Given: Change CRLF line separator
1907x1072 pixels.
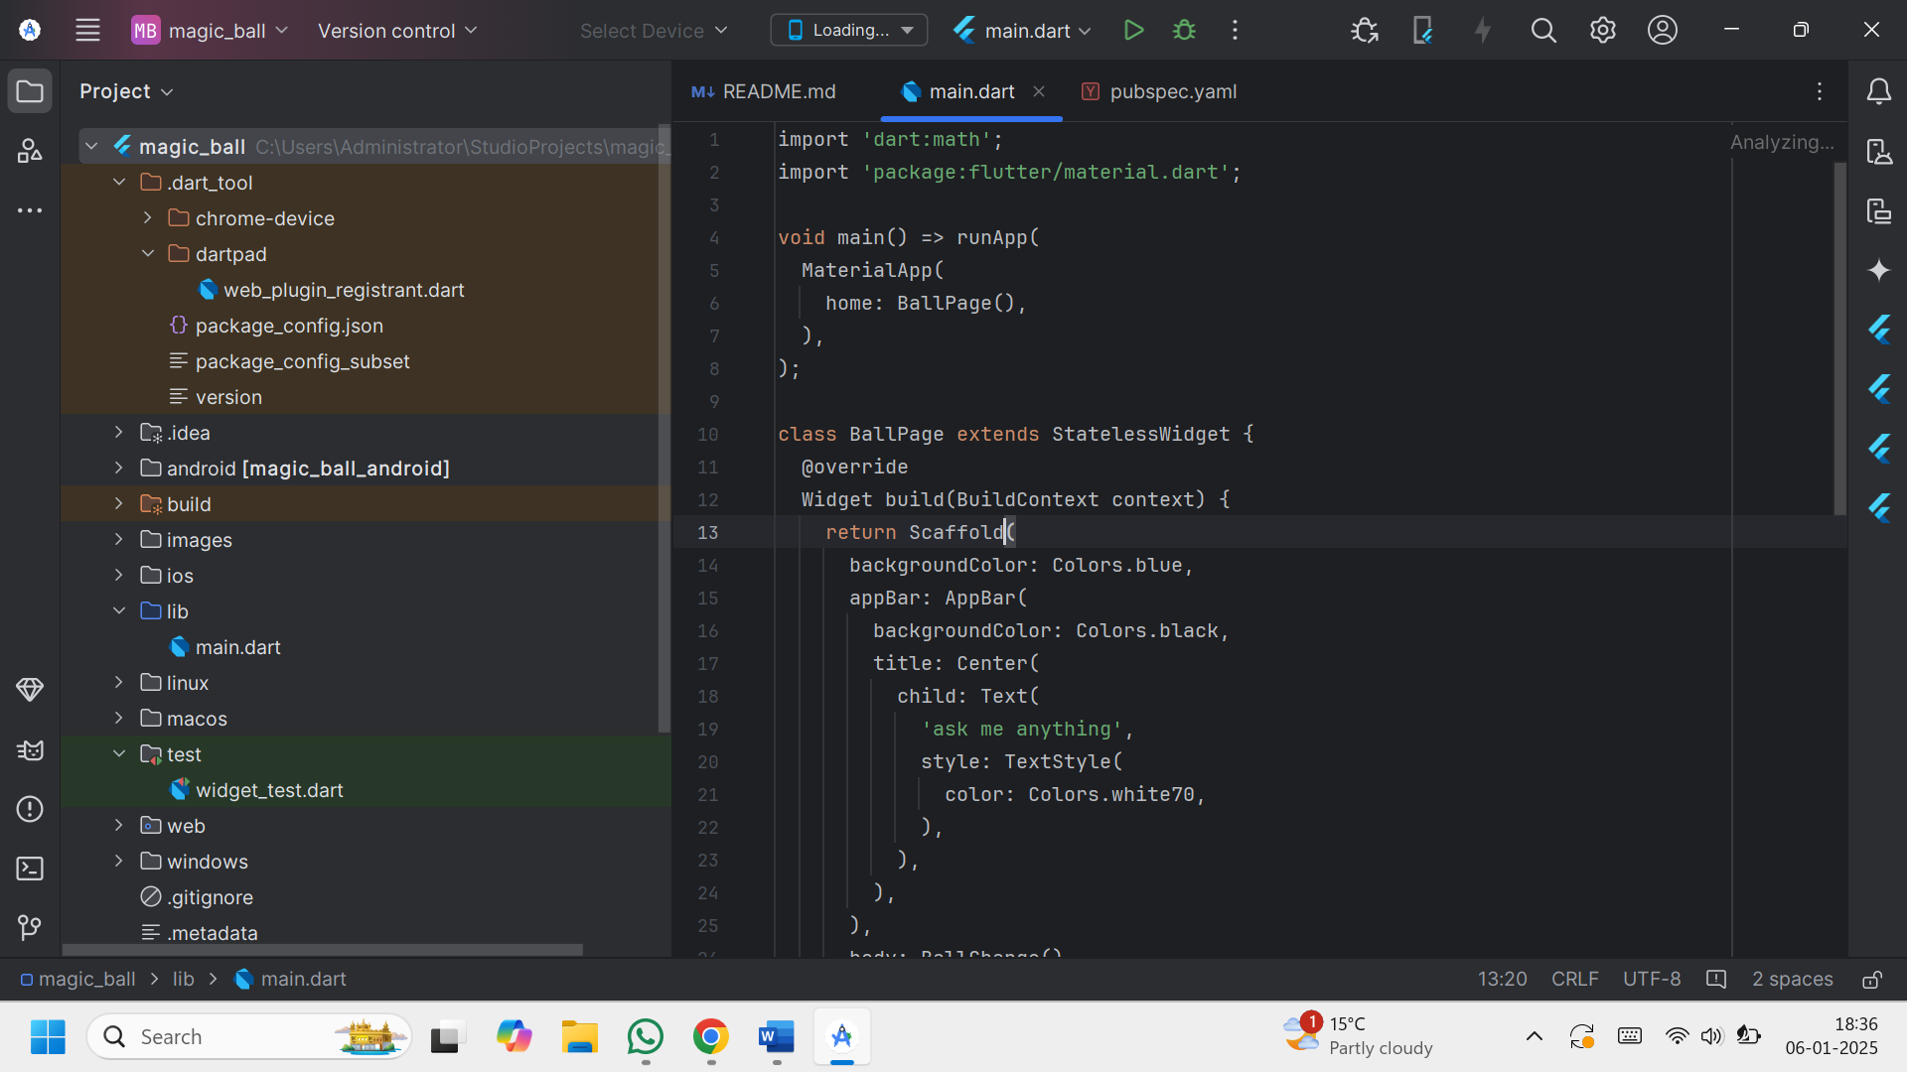Looking at the screenshot, I should 1575,979.
